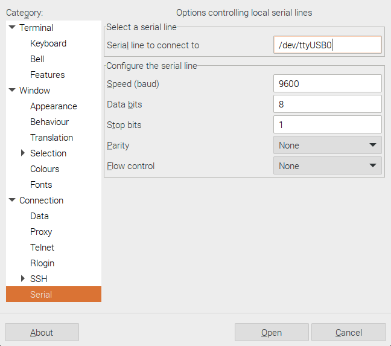Click the Serial line to connect field

[x=327, y=45]
